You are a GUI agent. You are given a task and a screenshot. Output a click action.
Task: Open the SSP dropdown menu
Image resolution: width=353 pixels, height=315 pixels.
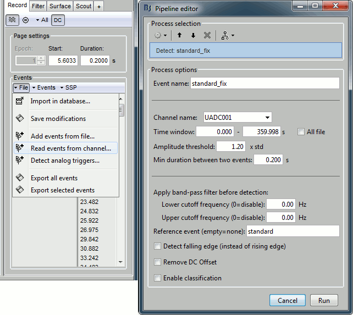coord(69,87)
